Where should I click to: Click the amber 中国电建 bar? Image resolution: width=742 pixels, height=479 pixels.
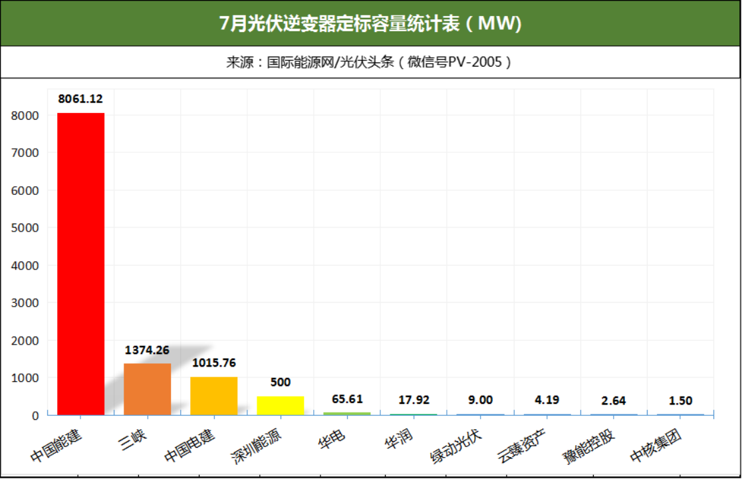click(214, 396)
